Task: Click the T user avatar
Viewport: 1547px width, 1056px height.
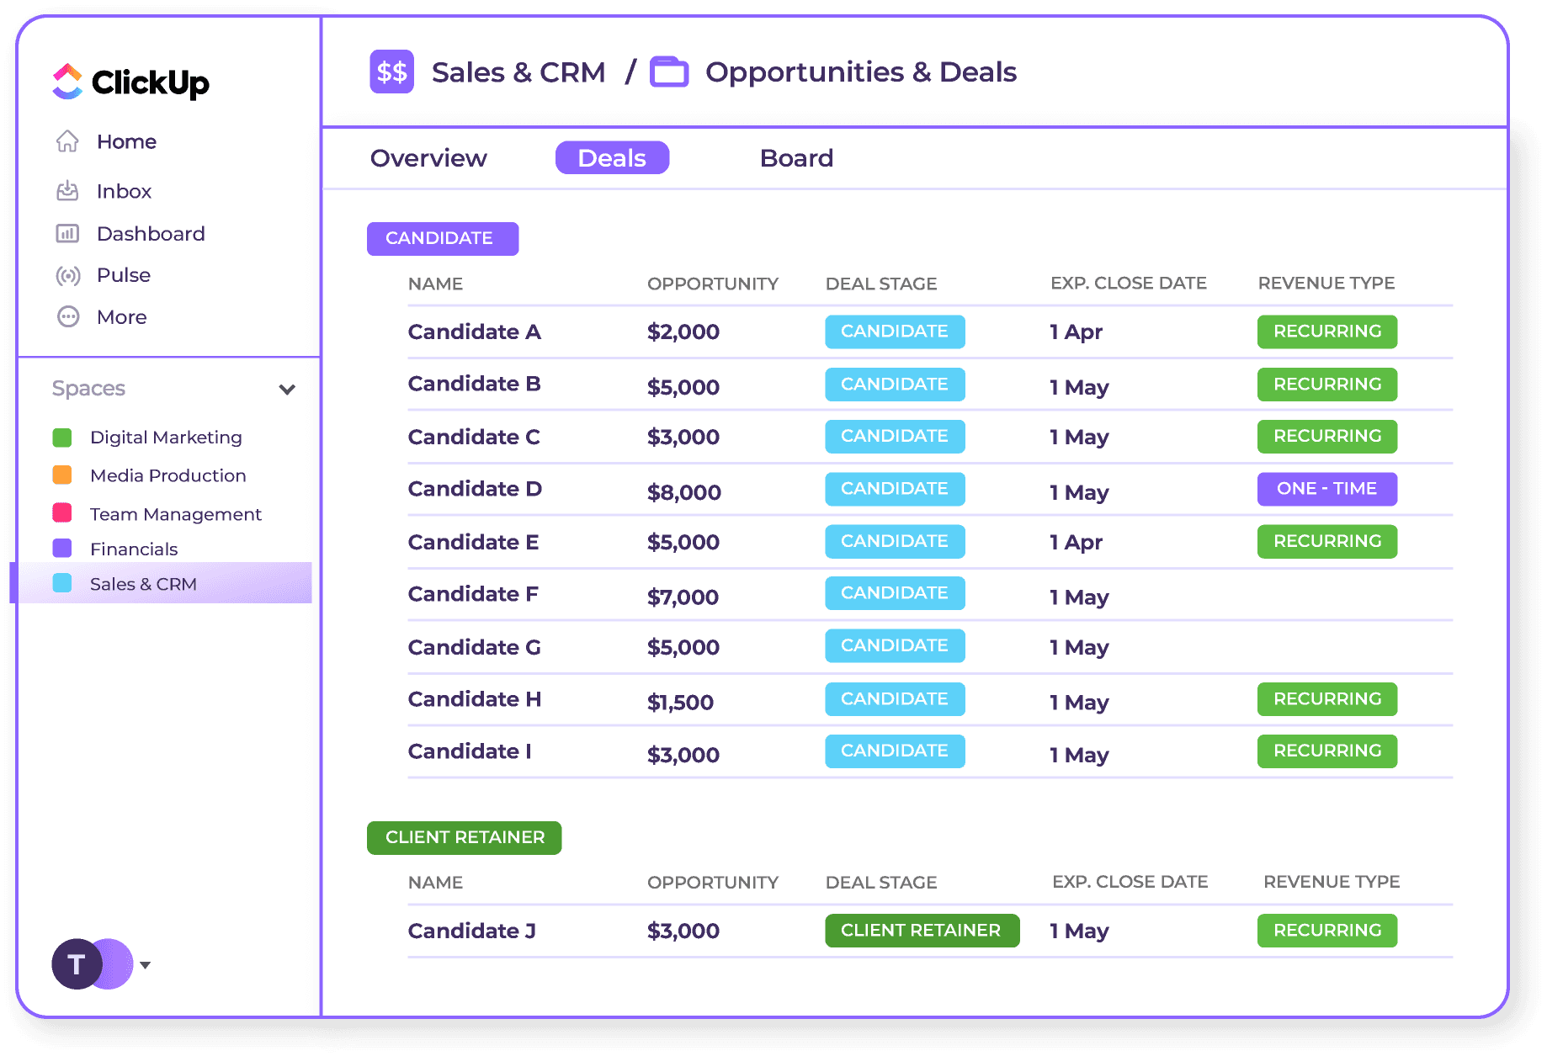Action: coord(77,964)
